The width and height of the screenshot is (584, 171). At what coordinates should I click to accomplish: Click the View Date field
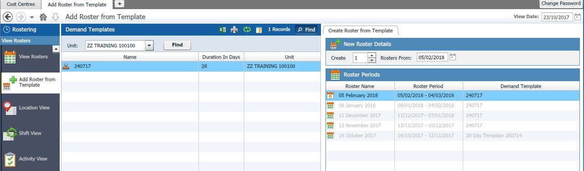(557, 17)
